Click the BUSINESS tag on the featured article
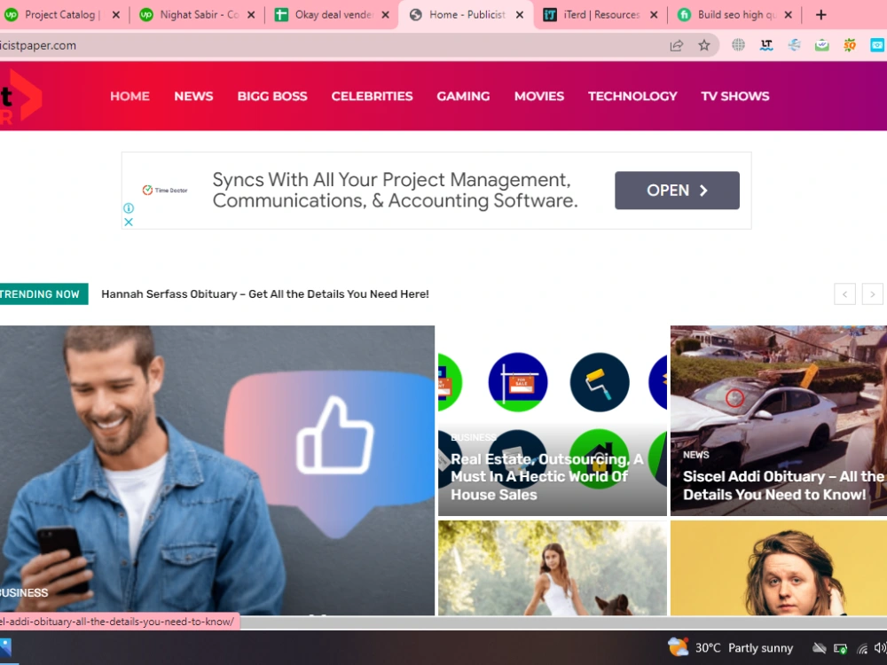887x665 pixels. 24,592
